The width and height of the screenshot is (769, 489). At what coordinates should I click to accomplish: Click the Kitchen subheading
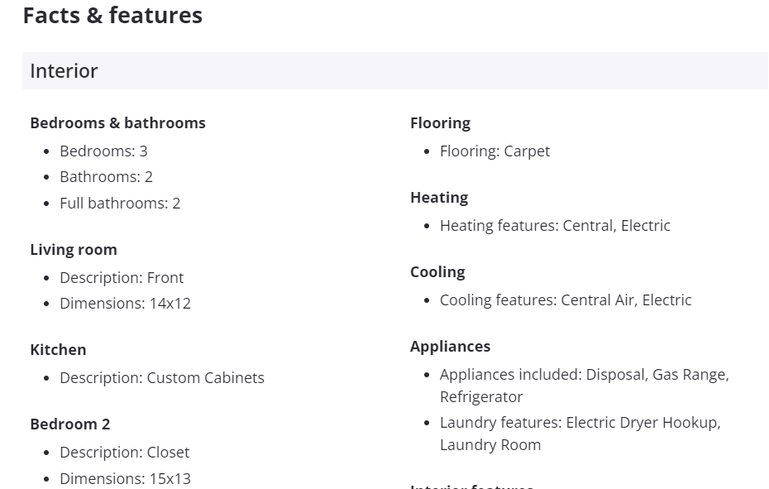tap(58, 350)
